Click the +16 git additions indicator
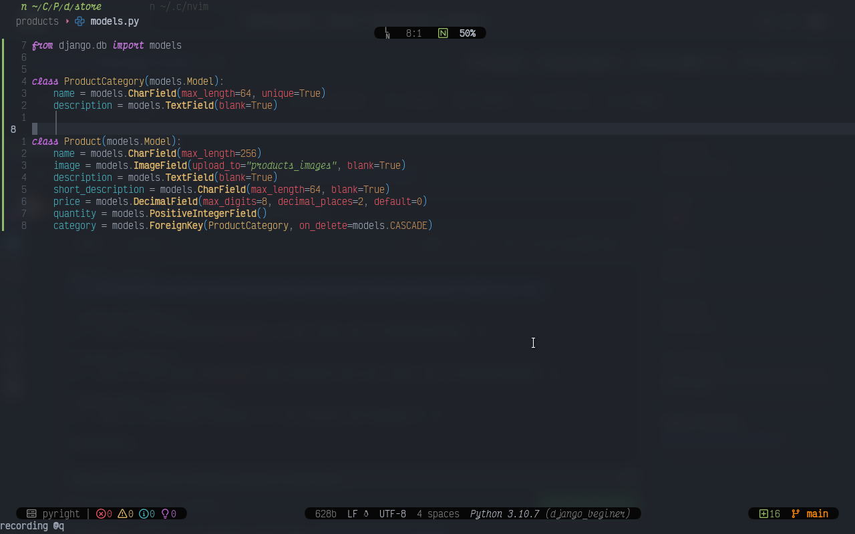This screenshot has width=855, height=534. pos(769,514)
